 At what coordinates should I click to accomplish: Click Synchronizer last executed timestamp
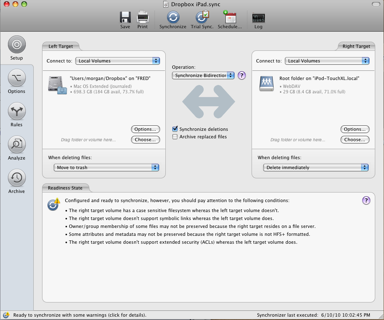tap(314, 315)
